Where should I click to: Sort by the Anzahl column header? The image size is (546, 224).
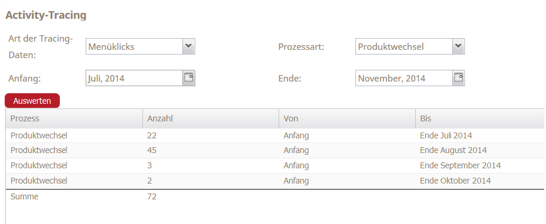click(211, 118)
